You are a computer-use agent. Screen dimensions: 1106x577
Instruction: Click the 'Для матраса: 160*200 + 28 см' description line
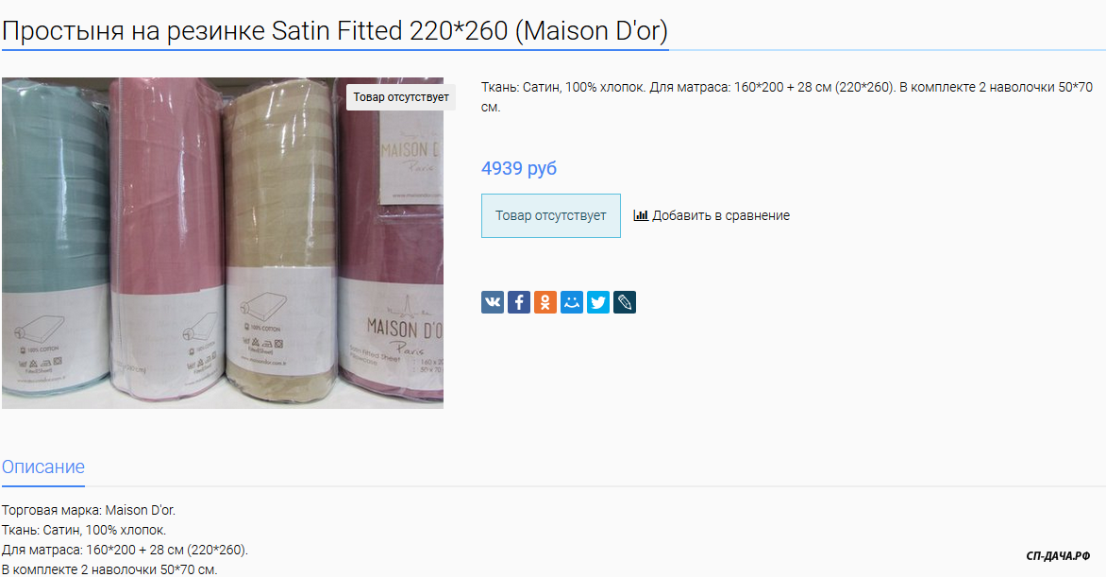(125, 550)
